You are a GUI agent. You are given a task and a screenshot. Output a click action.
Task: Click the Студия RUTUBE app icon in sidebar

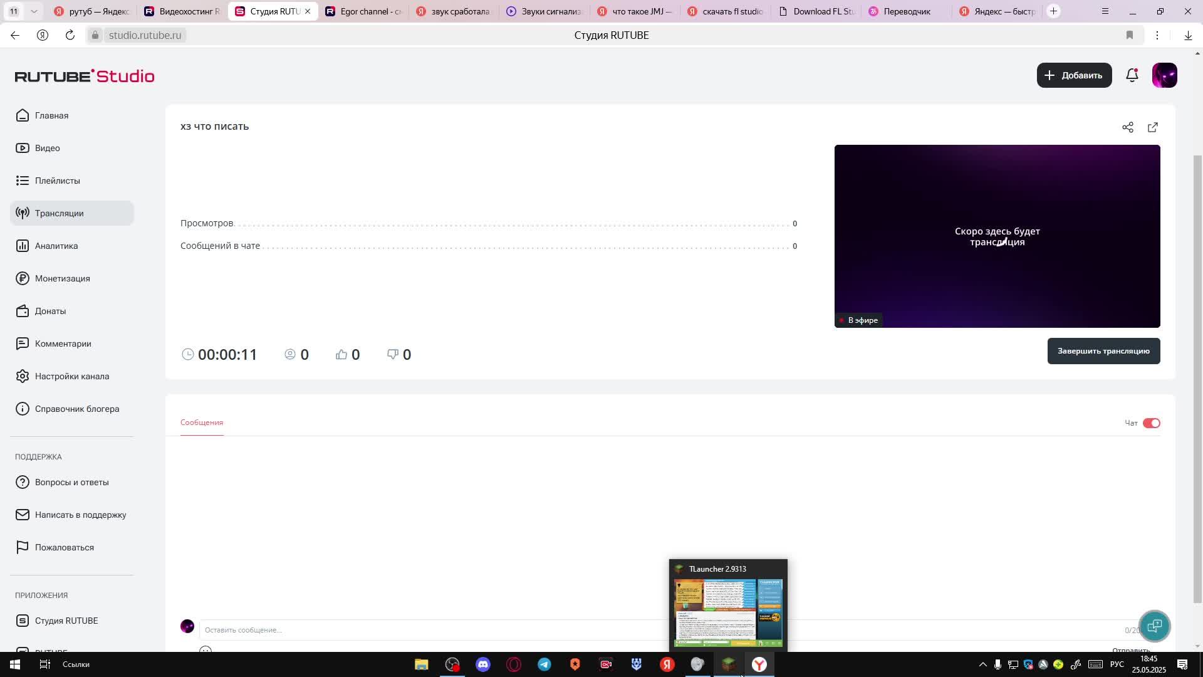[23, 621]
